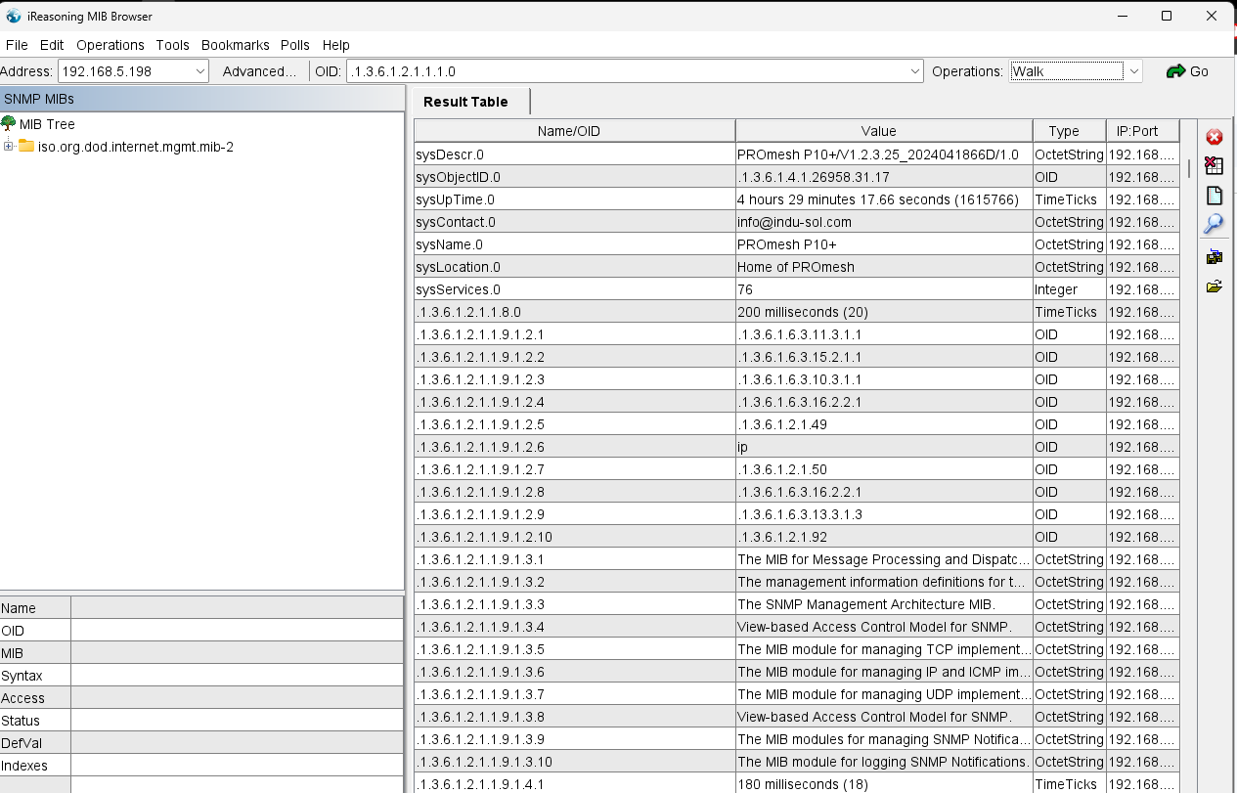1237x793 pixels.
Task: Click the value cell containing ip
Action: (884, 447)
